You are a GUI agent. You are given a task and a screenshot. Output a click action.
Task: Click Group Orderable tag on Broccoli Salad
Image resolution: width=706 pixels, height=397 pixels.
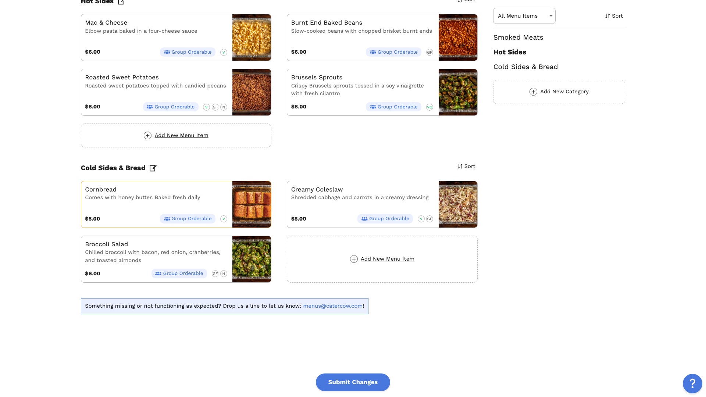pyautogui.click(x=179, y=273)
